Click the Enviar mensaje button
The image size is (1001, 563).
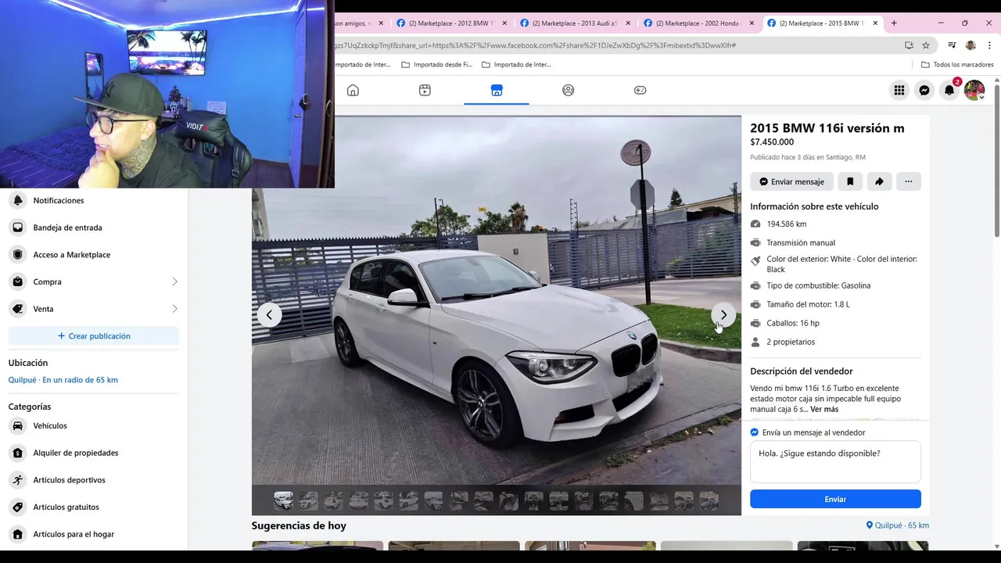click(791, 181)
